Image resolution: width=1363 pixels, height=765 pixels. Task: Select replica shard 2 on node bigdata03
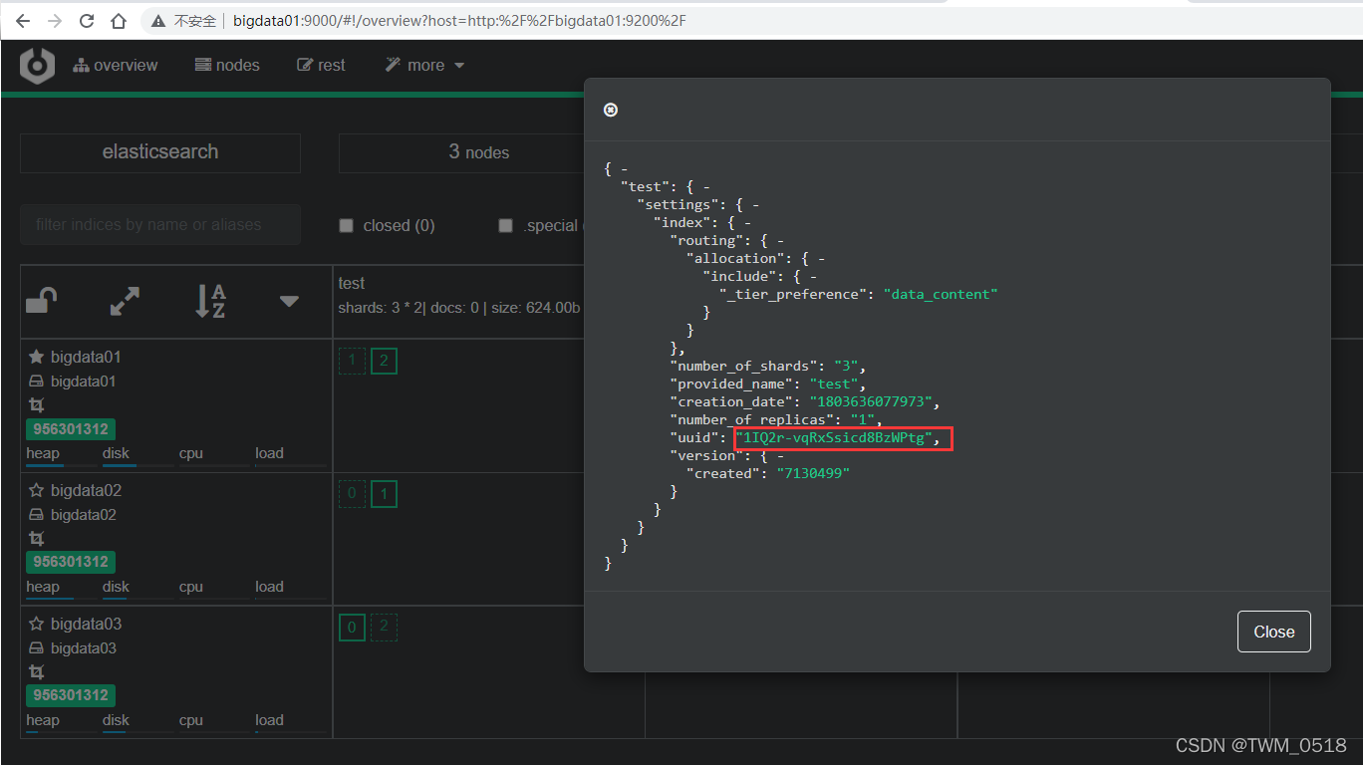pyautogui.click(x=384, y=628)
